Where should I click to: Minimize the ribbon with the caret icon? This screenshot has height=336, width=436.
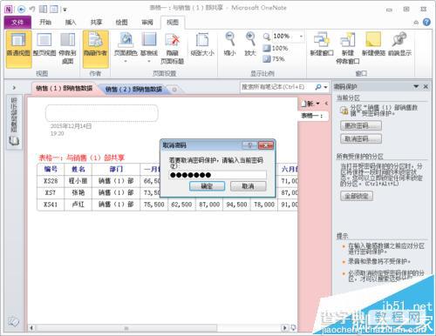click(x=416, y=23)
